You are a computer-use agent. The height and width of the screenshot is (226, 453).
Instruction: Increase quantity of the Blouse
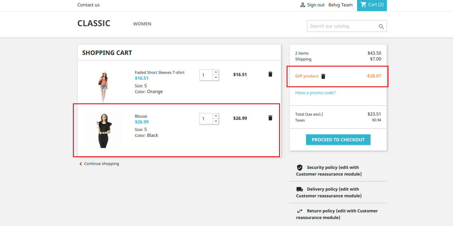point(216,116)
